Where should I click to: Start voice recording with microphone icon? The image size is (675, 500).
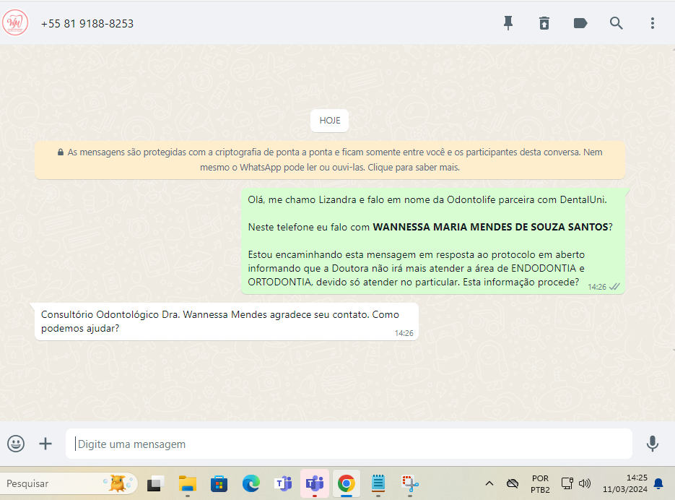[x=653, y=444]
